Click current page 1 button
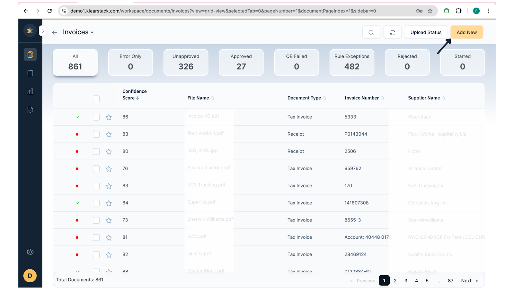The image size is (514, 290). (384, 280)
